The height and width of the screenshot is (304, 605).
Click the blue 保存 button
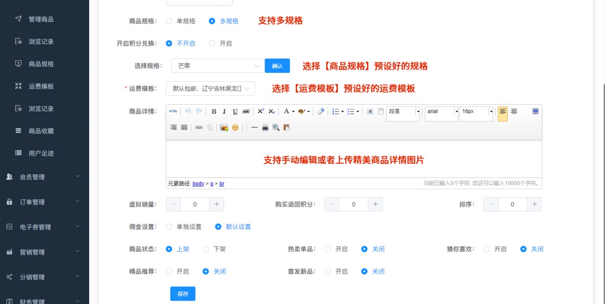[x=183, y=294]
